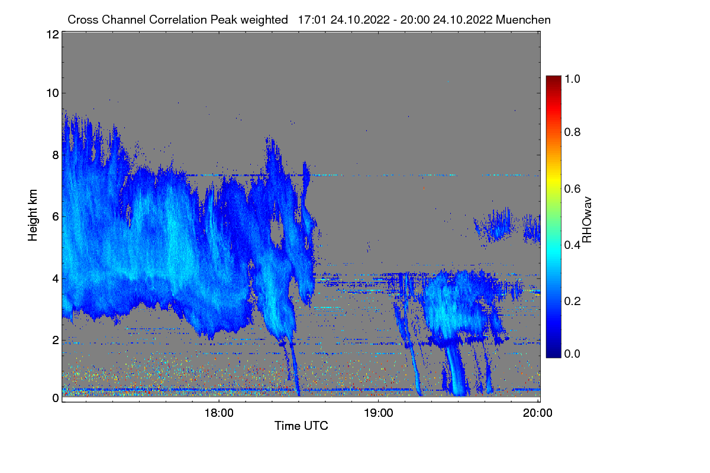
Task: Click the "20:00" time axis tick label
Action: 538,413
